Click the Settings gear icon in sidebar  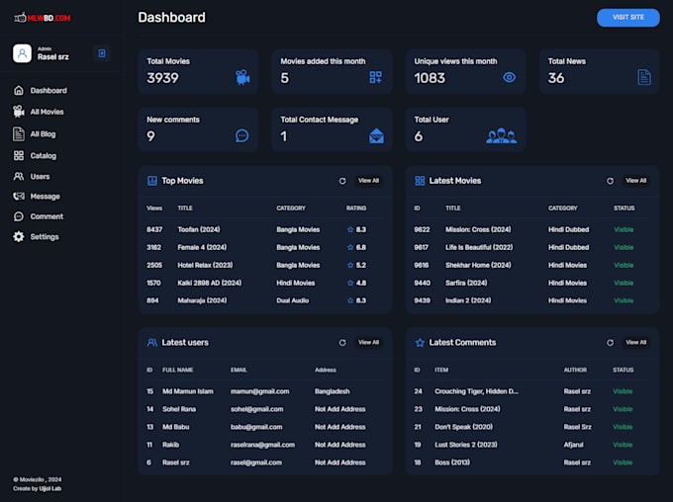pos(19,236)
